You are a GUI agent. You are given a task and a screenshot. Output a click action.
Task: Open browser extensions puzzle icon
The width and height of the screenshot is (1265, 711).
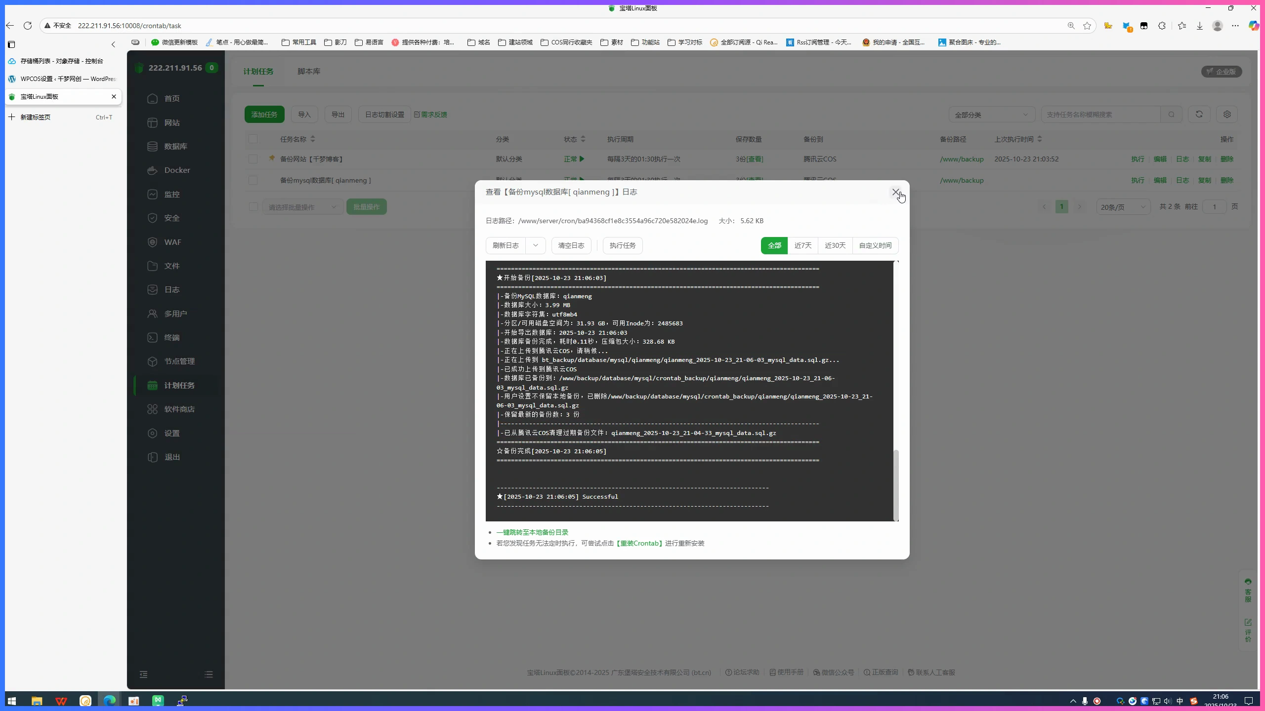pos(1162,26)
